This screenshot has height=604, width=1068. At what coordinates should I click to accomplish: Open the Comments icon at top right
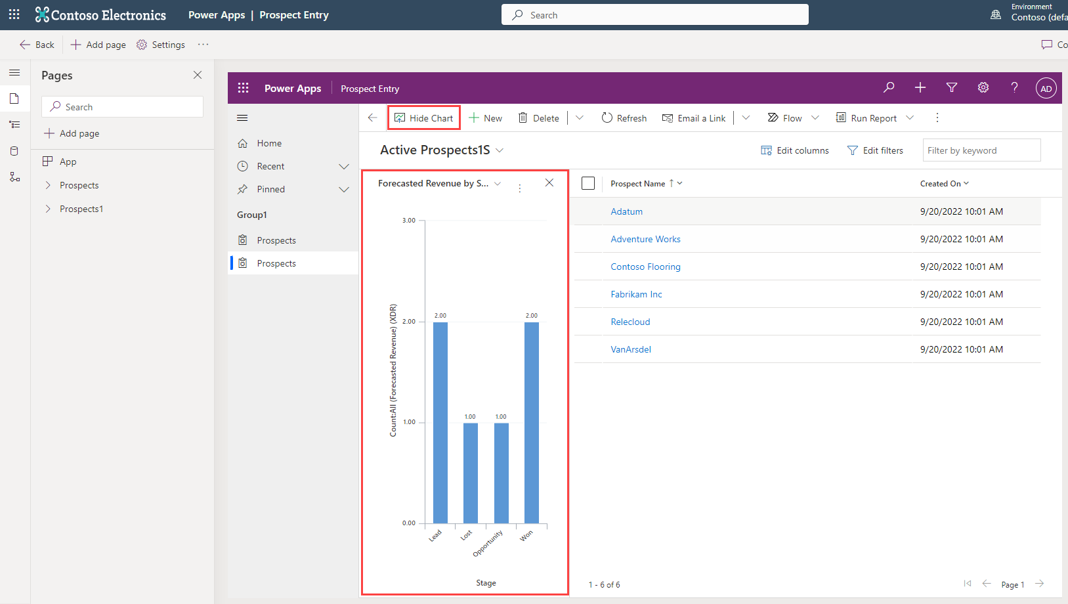click(1047, 45)
